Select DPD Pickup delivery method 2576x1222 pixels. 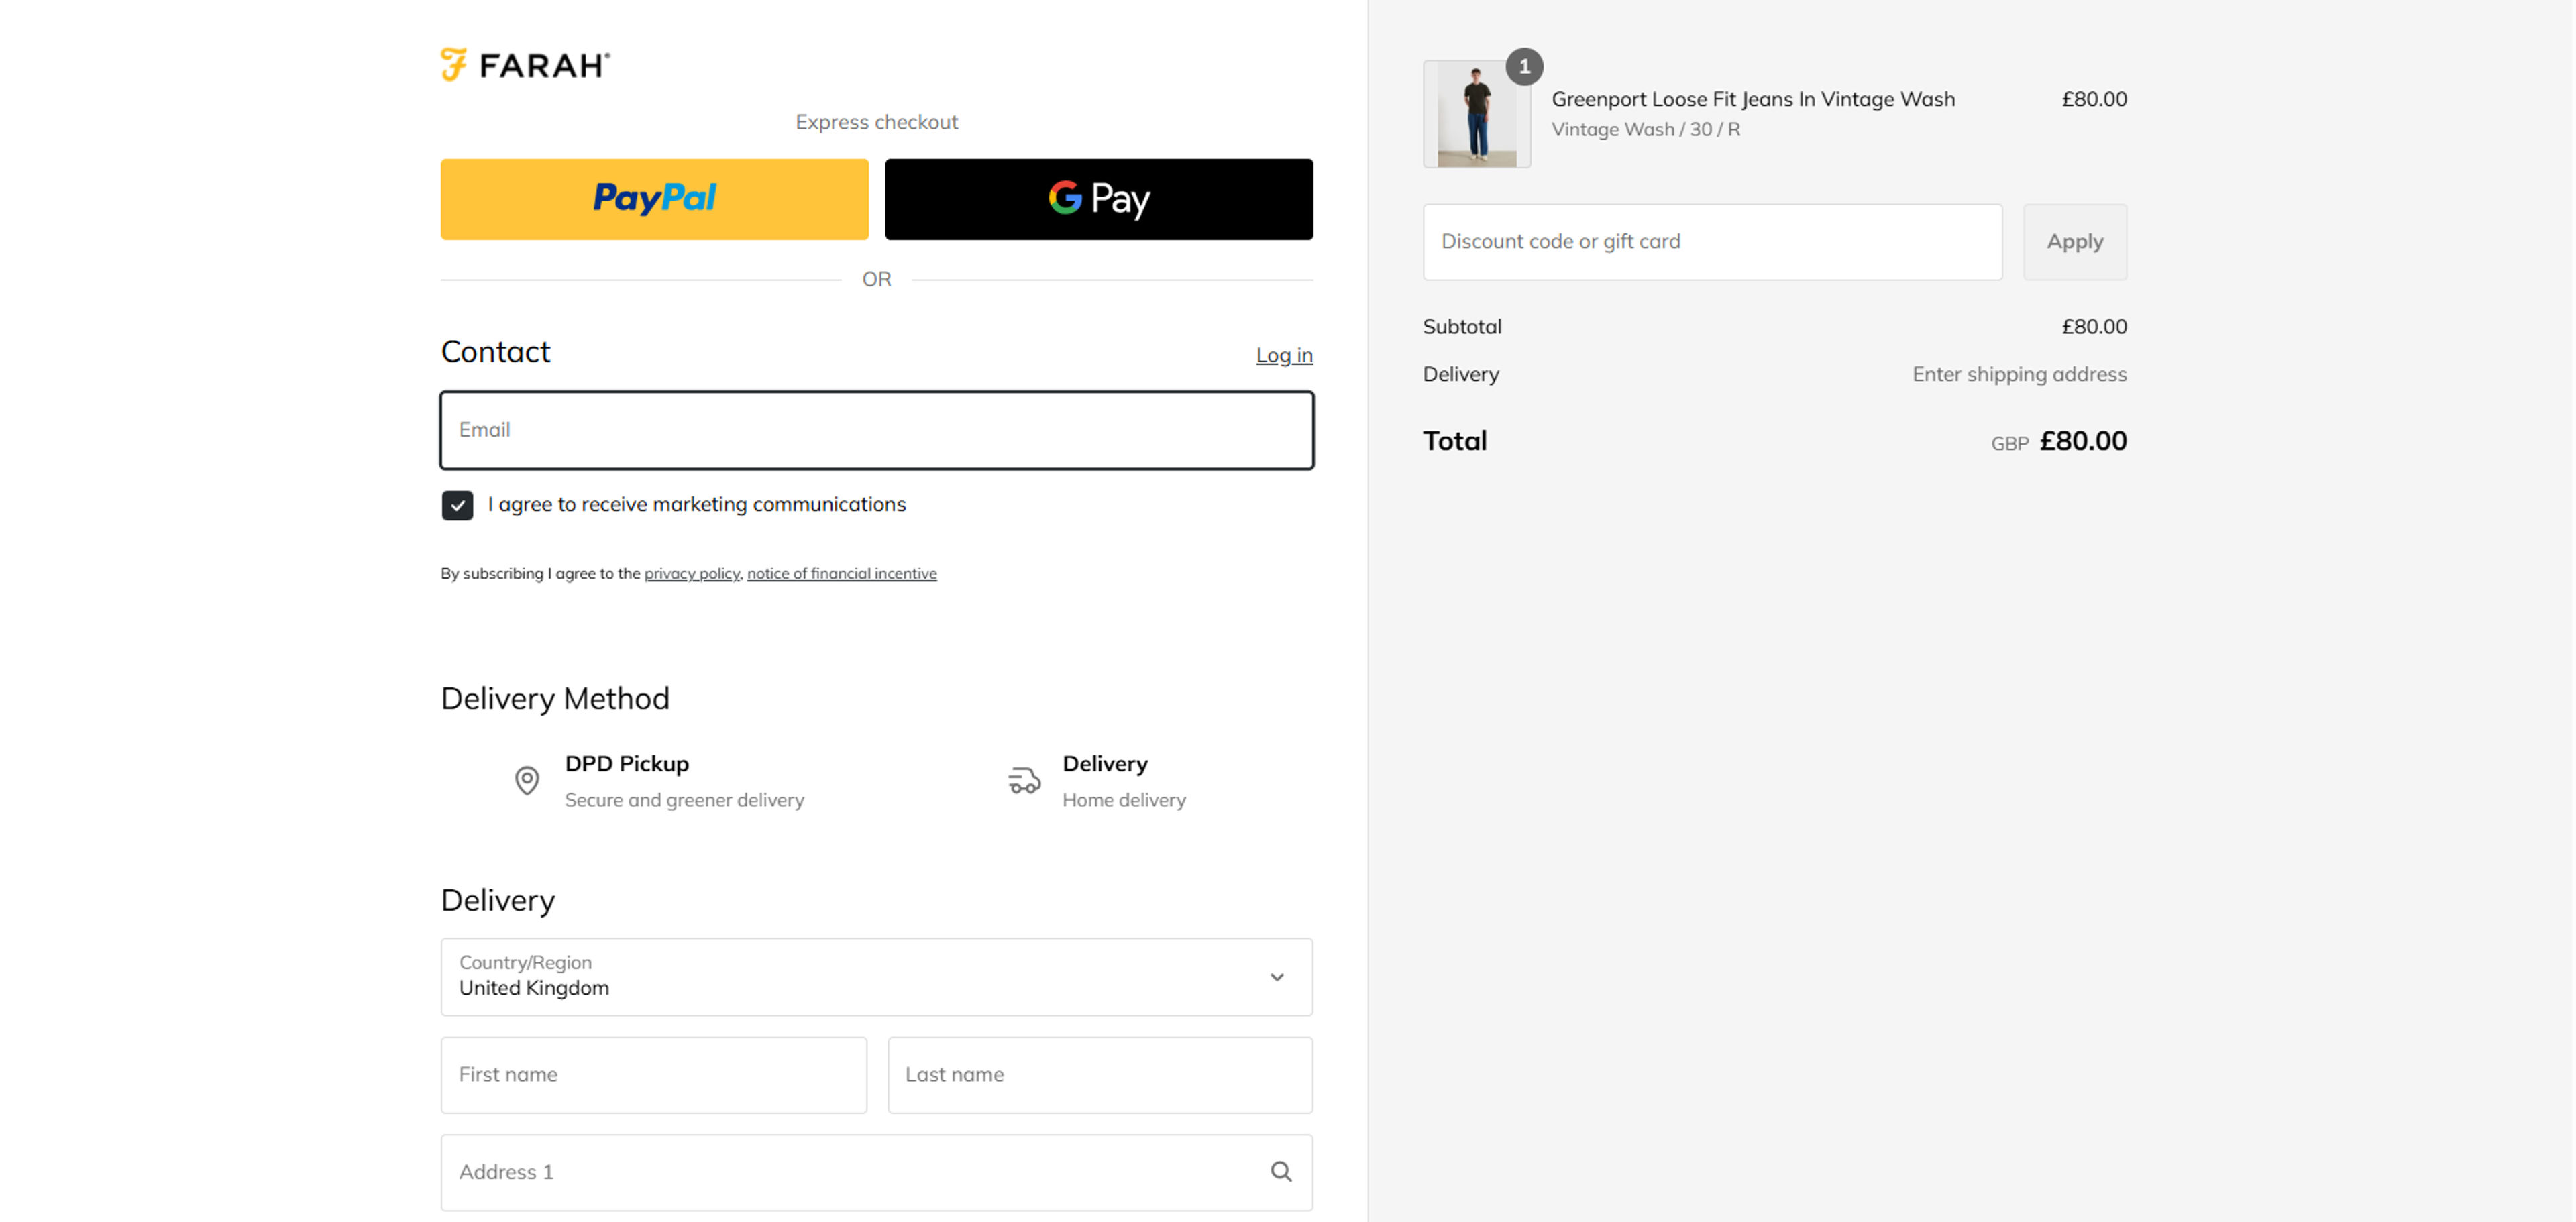click(x=659, y=780)
